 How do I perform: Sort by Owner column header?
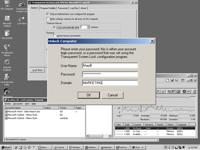click(x=66, y=108)
